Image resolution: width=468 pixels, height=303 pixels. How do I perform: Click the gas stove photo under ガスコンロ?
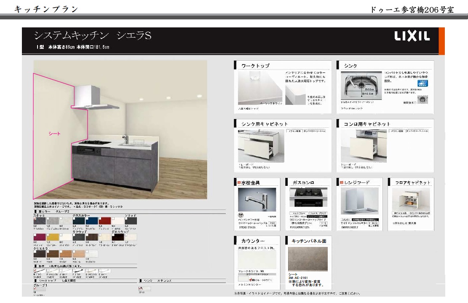point(308,197)
